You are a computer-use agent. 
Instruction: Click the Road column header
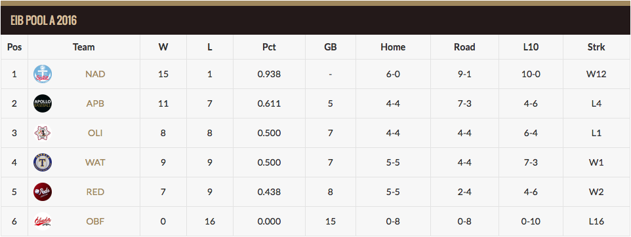click(x=464, y=47)
